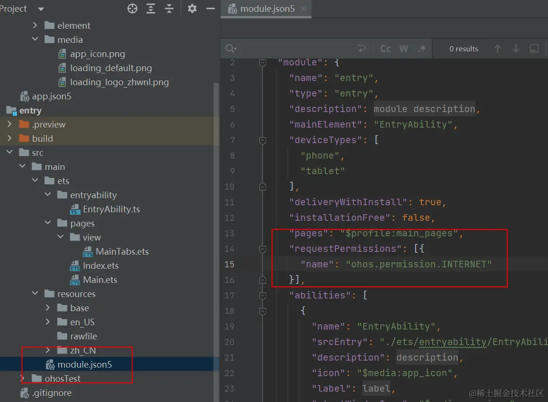Image resolution: width=548 pixels, height=402 pixels.
Task: Click the "$media:app_icon" value
Action: 405,373
